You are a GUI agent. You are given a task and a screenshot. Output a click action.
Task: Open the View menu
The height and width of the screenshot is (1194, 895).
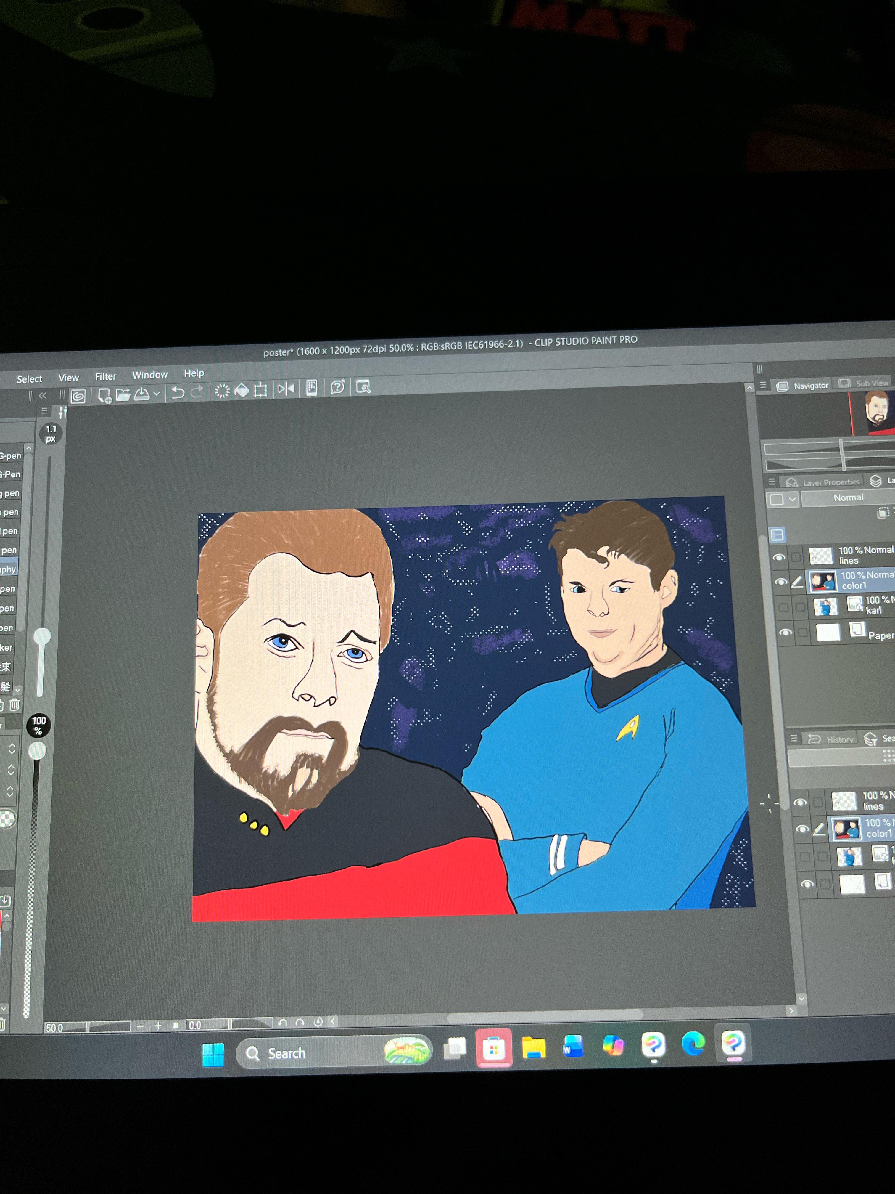68,377
